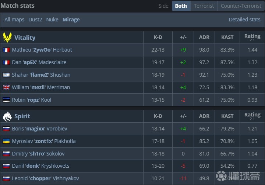The width and height of the screenshot is (265, 185).
Task: Click the Spirit Rating 2.1 column header
Action: click(x=252, y=116)
